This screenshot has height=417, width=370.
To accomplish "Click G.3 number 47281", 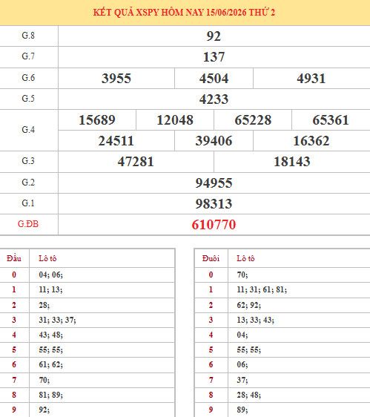I will [x=136, y=162].
